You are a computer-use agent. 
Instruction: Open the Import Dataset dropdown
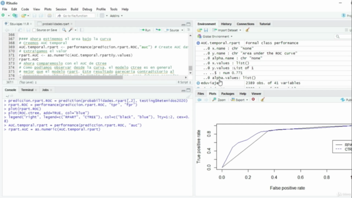(227, 30)
